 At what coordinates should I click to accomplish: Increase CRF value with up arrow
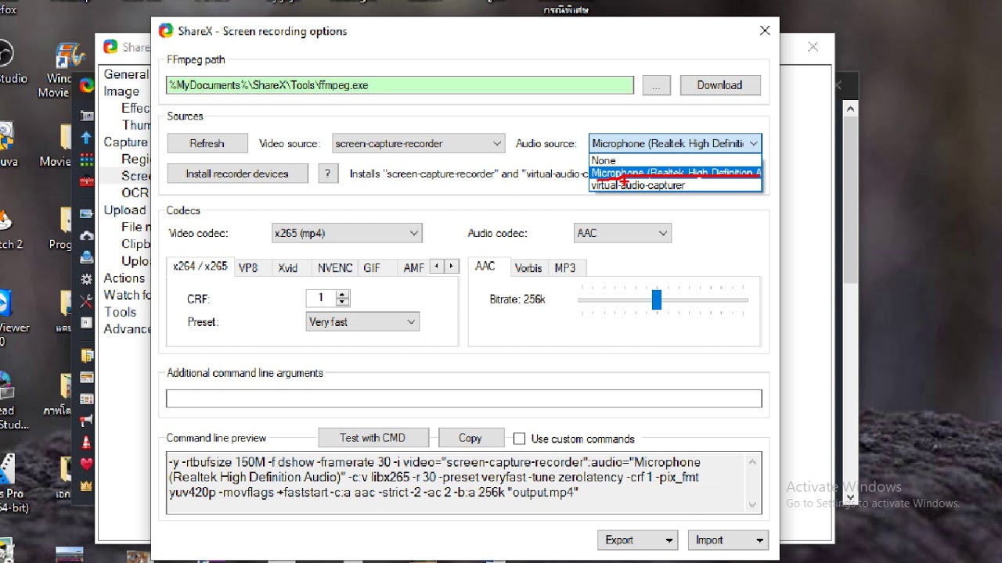pyautogui.click(x=342, y=295)
